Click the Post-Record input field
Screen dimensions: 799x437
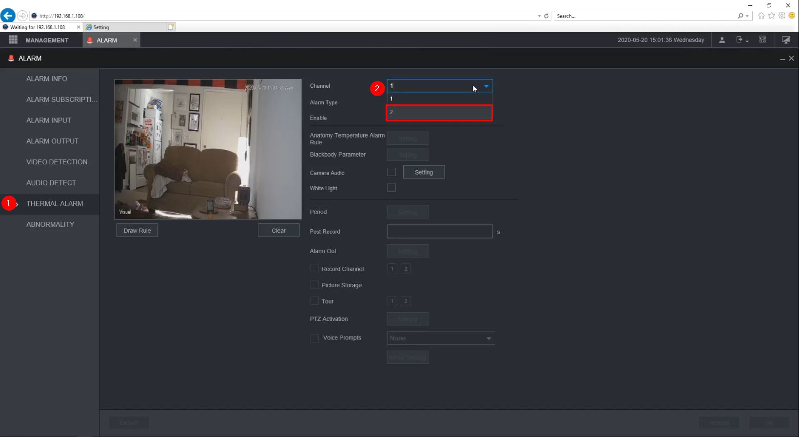[x=439, y=232]
